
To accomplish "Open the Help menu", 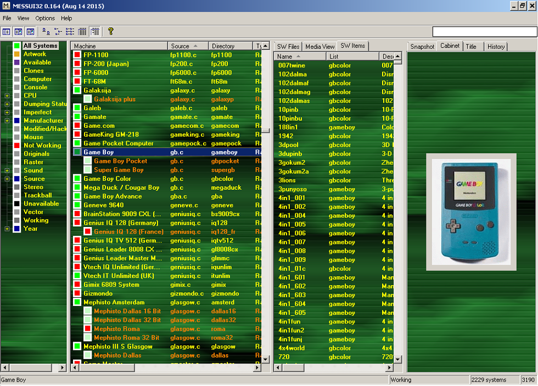I will click(x=66, y=18).
